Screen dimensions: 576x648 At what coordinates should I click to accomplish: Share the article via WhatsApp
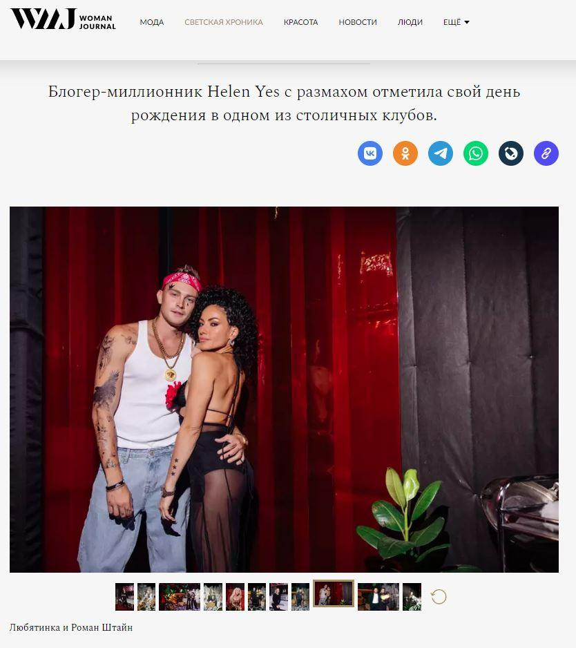pos(476,153)
